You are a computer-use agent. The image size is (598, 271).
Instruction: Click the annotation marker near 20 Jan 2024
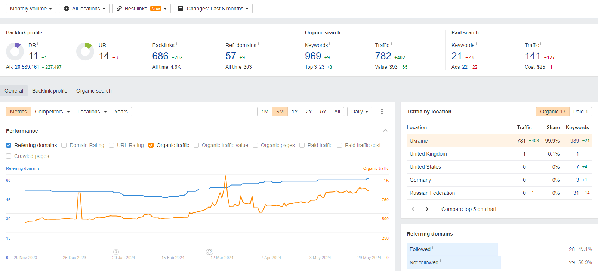click(x=116, y=252)
